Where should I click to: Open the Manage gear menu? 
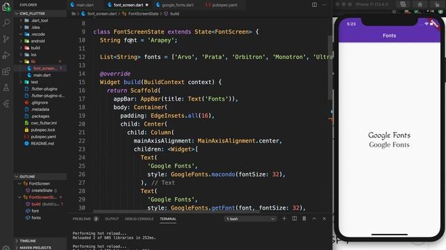(x=6, y=247)
